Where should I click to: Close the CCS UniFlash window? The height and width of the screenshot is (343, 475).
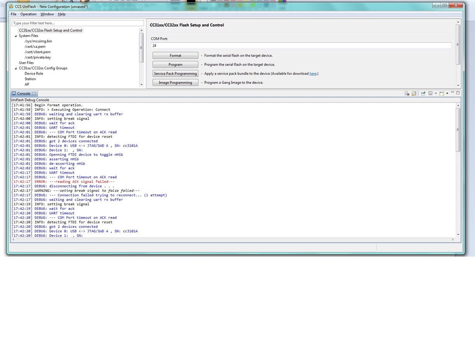pos(456,5)
